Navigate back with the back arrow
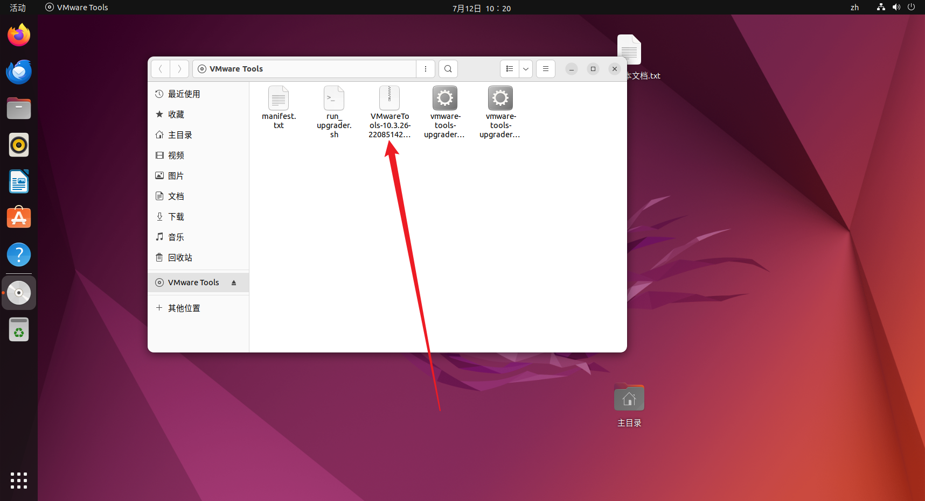This screenshot has height=501, width=925. (160, 69)
